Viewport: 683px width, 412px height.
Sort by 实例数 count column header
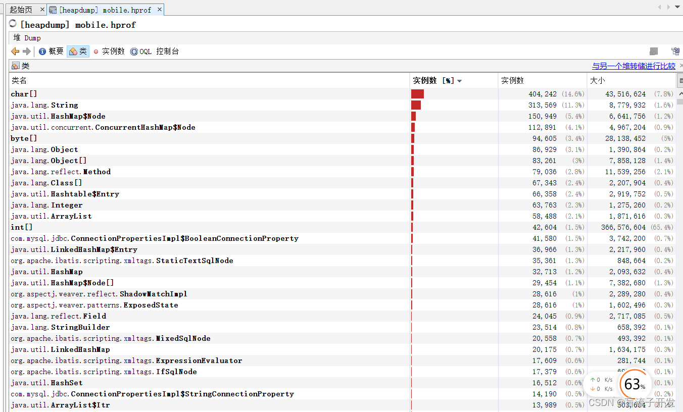[x=542, y=81]
